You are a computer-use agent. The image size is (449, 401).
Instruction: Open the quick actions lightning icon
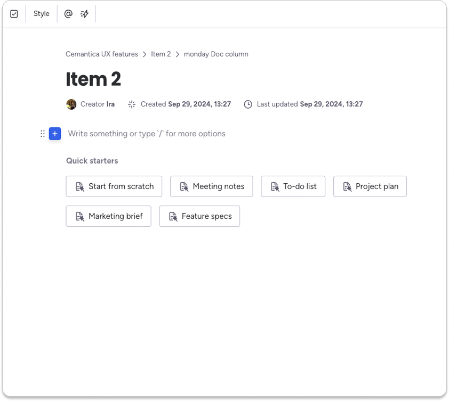(84, 14)
